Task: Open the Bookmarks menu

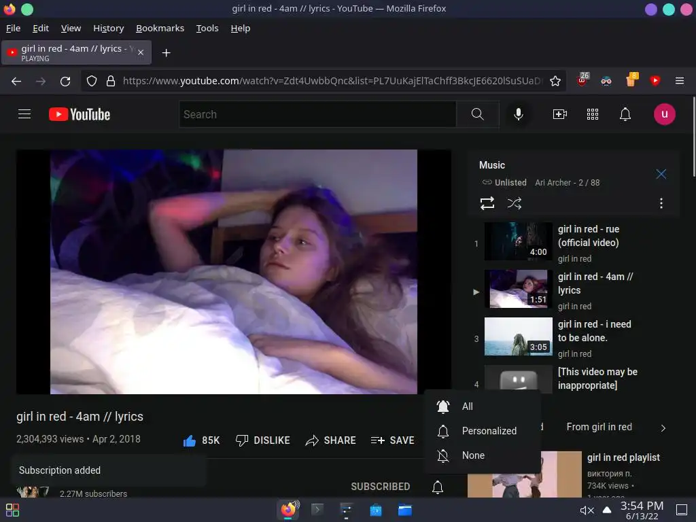Action: click(160, 29)
